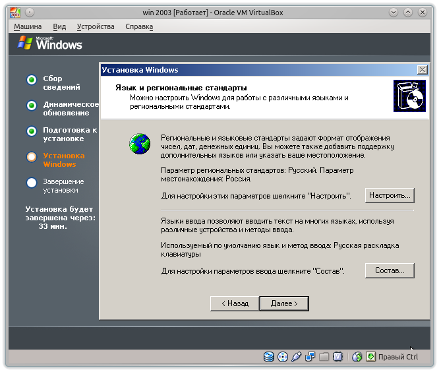Click the mouse integration status icon
The image size is (439, 372).
357,357
